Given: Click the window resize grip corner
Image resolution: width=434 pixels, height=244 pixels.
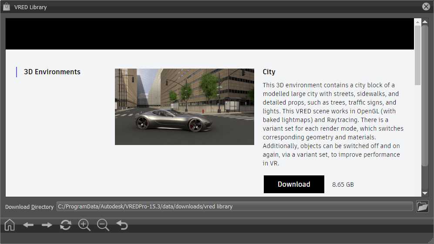Looking at the screenshot, I should (431, 241).
